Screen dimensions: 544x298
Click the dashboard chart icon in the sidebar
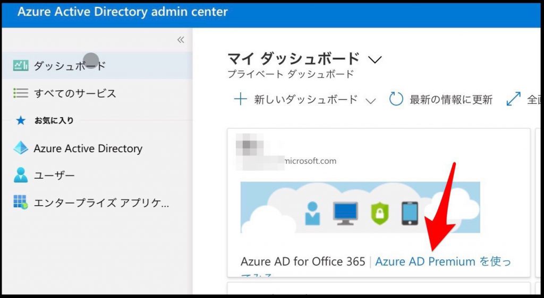(x=21, y=65)
